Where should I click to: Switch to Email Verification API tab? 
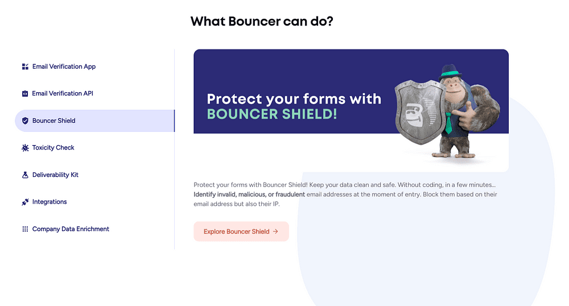tap(63, 93)
